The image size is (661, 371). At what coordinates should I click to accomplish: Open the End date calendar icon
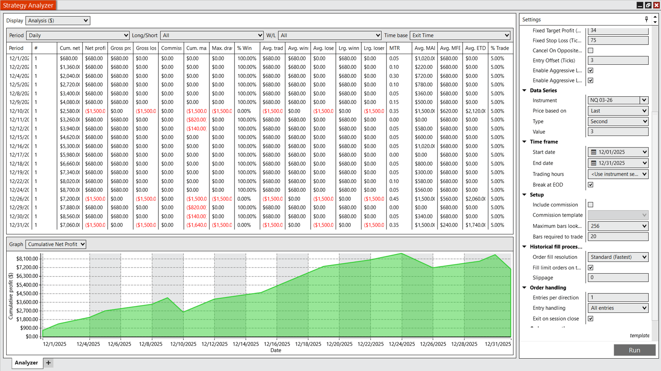click(594, 163)
